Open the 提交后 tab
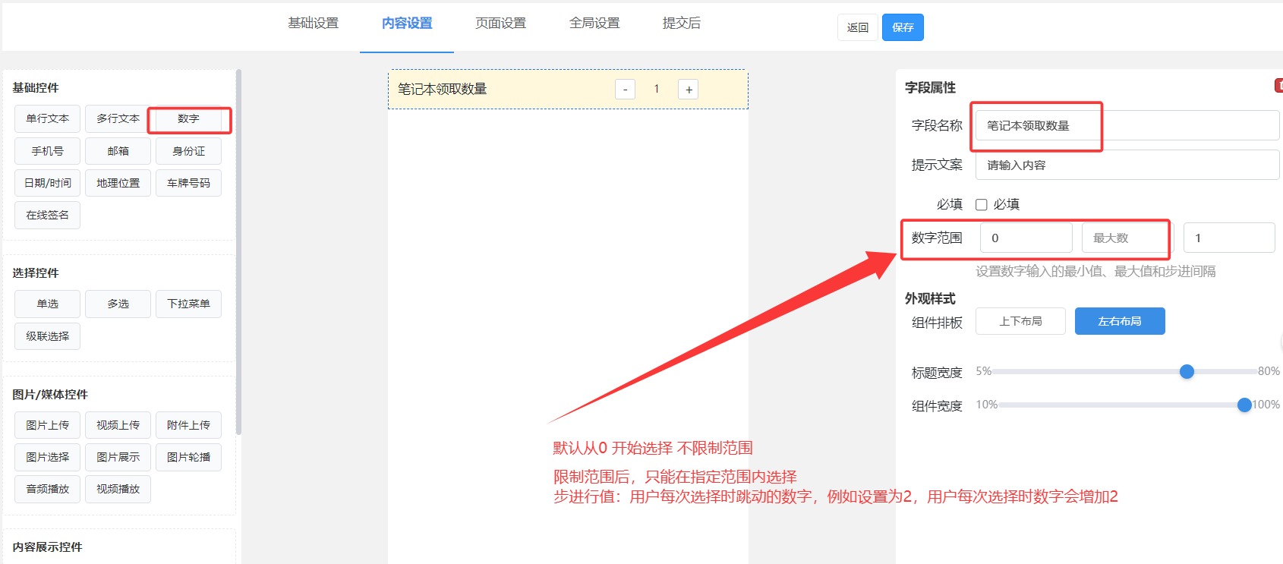 (681, 24)
